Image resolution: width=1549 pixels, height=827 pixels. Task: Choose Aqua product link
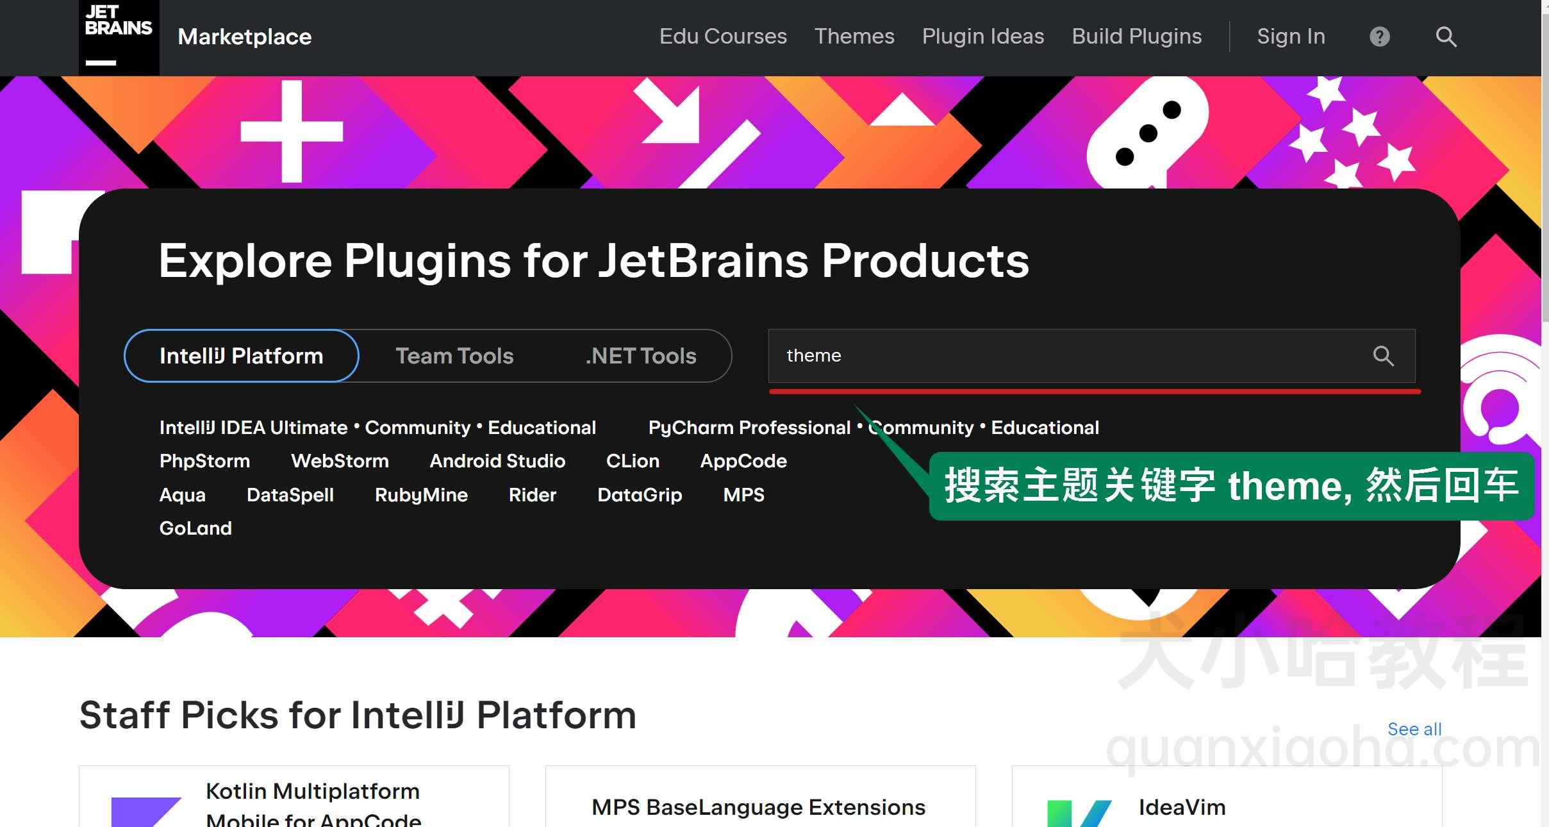183,495
